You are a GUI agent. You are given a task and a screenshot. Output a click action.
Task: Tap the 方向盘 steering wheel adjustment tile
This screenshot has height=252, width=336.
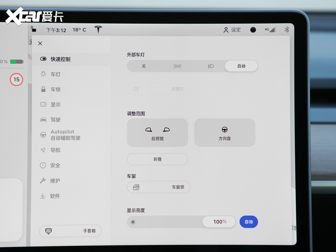(x=225, y=133)
